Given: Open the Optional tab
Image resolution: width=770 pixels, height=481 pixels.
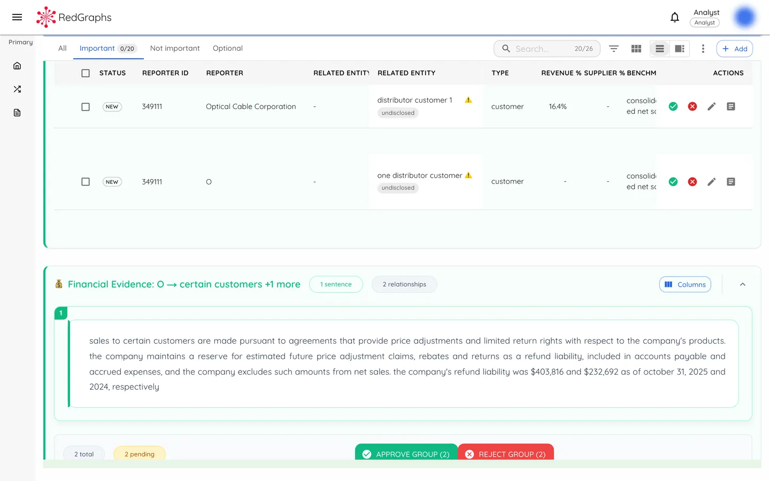Looking at the screenshot, I should click(x=227, y=48).
